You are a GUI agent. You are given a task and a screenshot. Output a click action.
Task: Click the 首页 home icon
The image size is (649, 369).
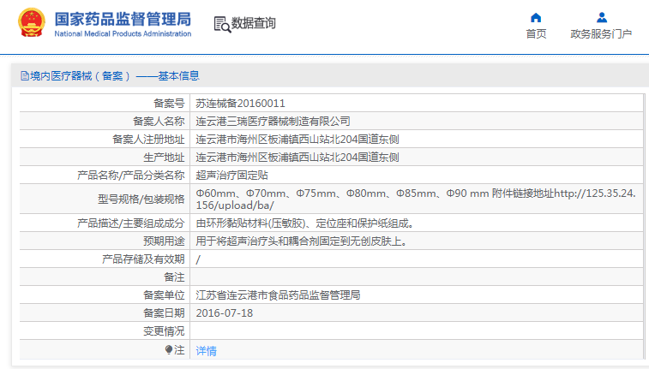[536, 18]
